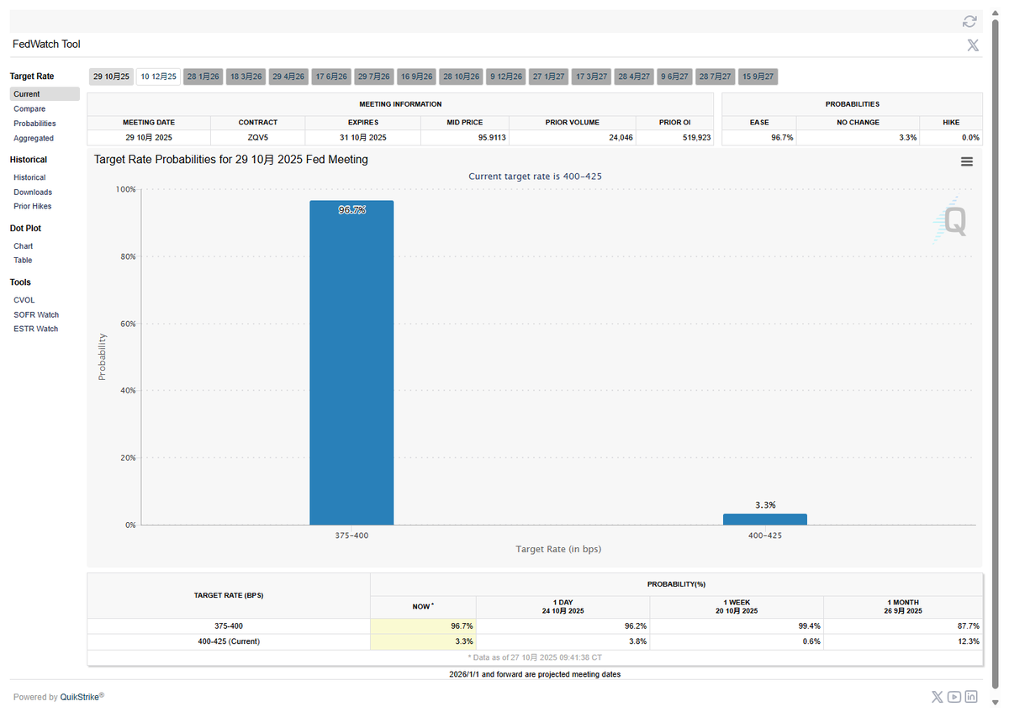Select the 28 4月27 meeting tab

point(634,76)
